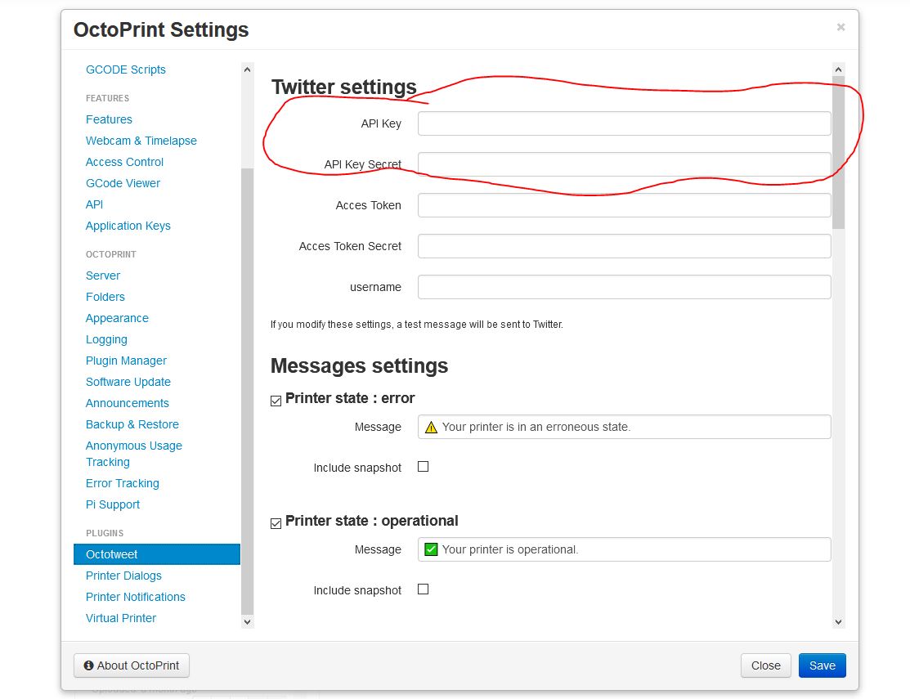Select Webcam & Timelapse in sidebar

click(x=141, y=141)
